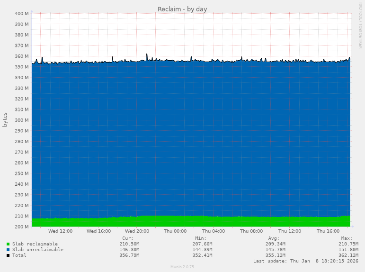This screenshot has width=365, height=272.
Task: Click the 'Thu 16:00' x-axis time label
Action: point(328,231)
